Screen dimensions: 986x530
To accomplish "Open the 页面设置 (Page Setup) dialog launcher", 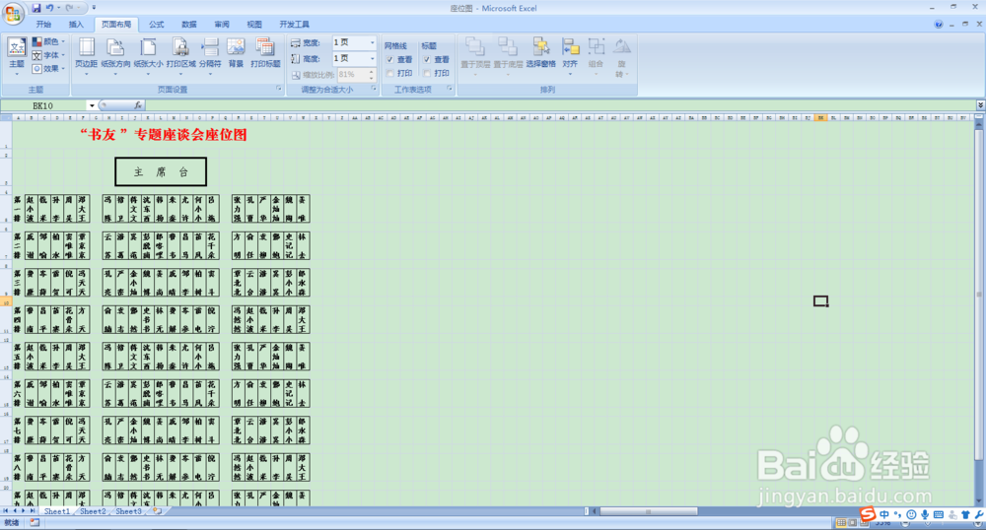I will pyautogui.click(x=279, y=90).
